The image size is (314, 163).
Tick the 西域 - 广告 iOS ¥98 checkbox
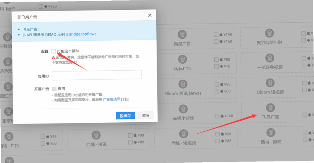click(x=43, y=137)
